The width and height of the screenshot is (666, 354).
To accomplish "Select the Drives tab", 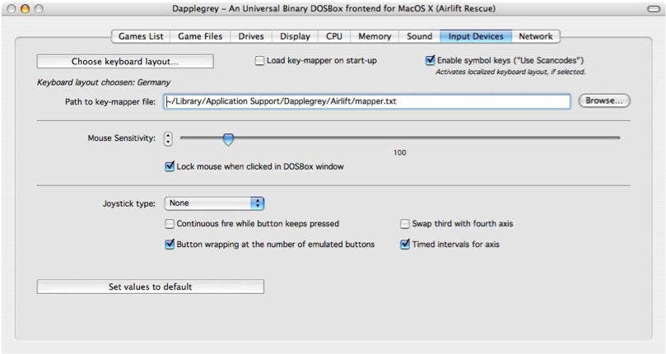I will click(x=251, y=36).
